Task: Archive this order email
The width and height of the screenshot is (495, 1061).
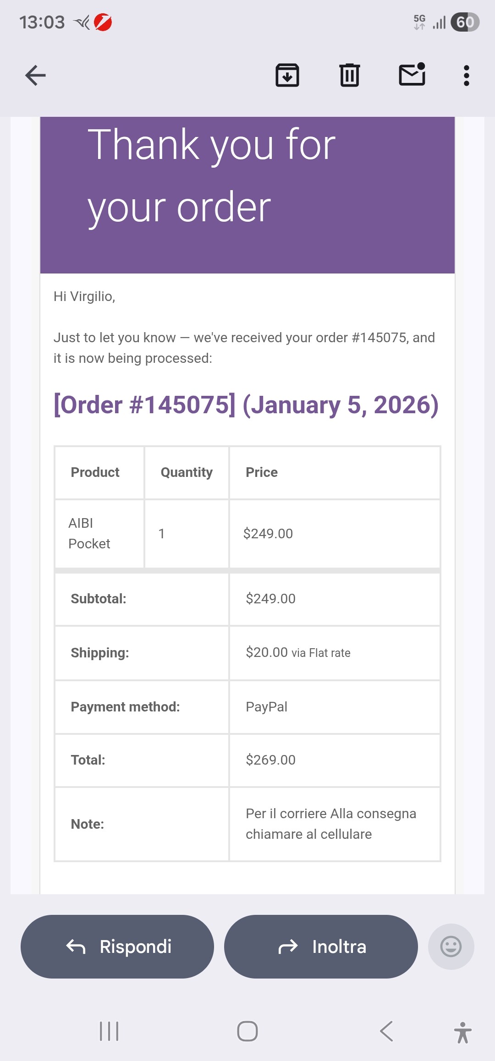Action: click(287, 76)
